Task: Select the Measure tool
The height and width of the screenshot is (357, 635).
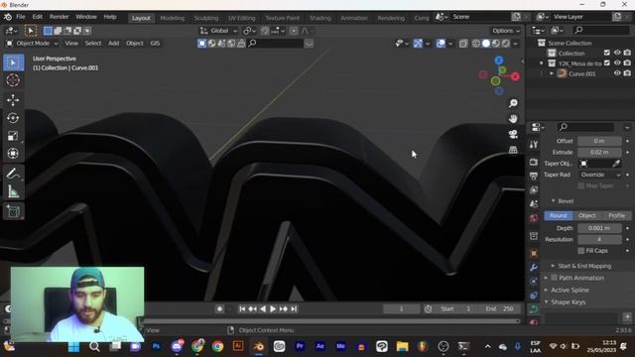Action: [13, 191]
